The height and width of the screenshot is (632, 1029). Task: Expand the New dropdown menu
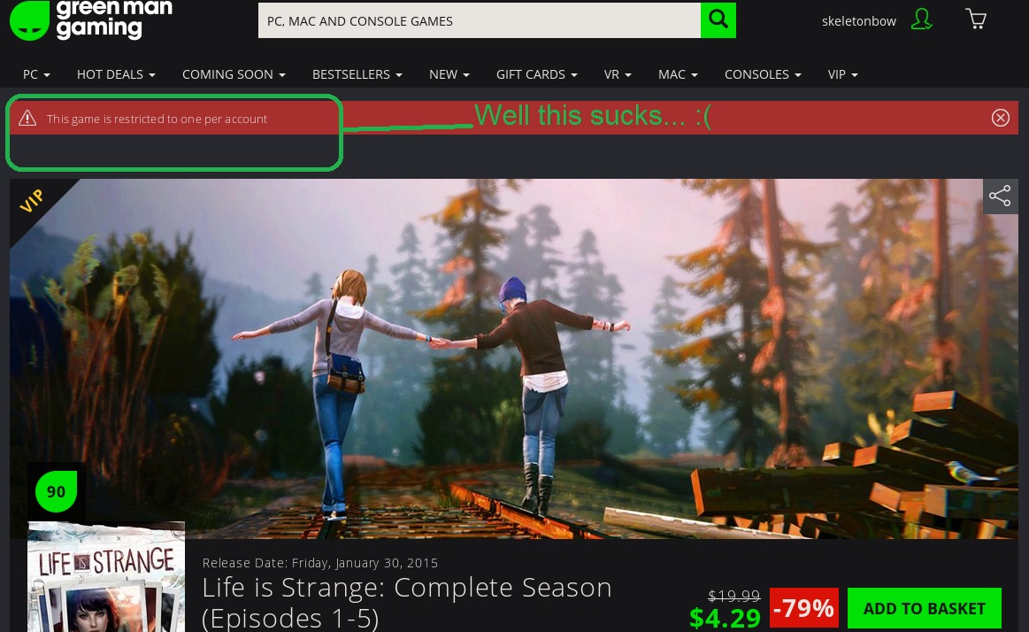click(x=449, y=75)
